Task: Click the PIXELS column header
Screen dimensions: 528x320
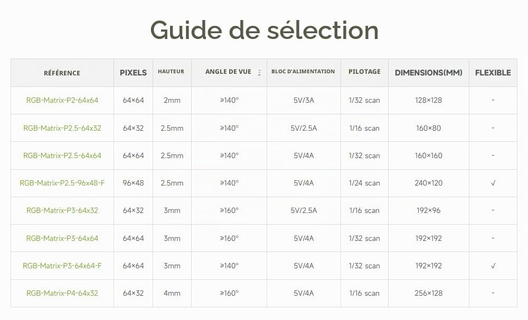Action: coord(134,73)
